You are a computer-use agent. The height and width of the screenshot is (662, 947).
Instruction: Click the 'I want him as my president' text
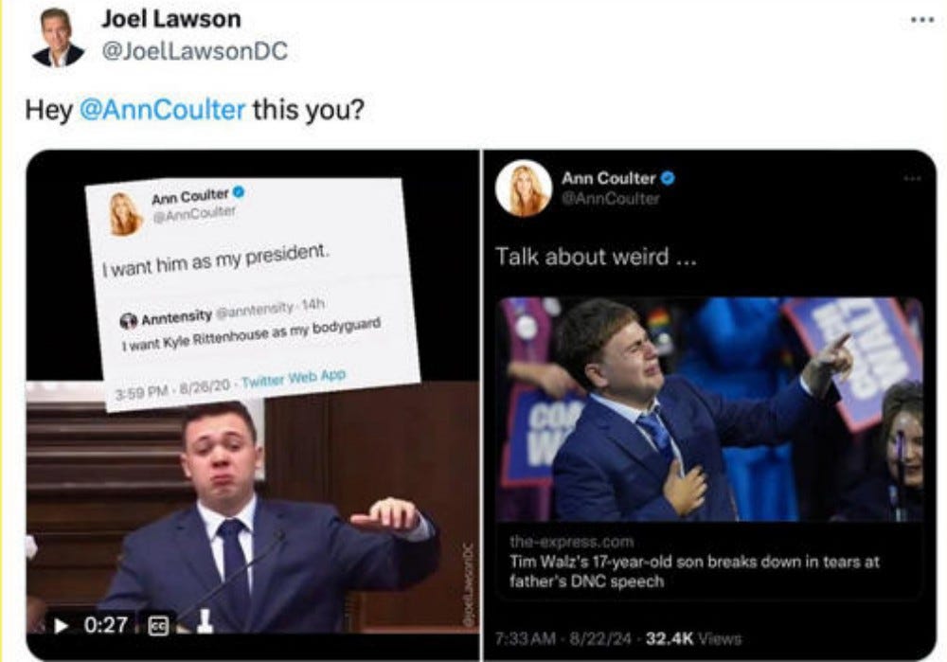(x=216, y=260)
